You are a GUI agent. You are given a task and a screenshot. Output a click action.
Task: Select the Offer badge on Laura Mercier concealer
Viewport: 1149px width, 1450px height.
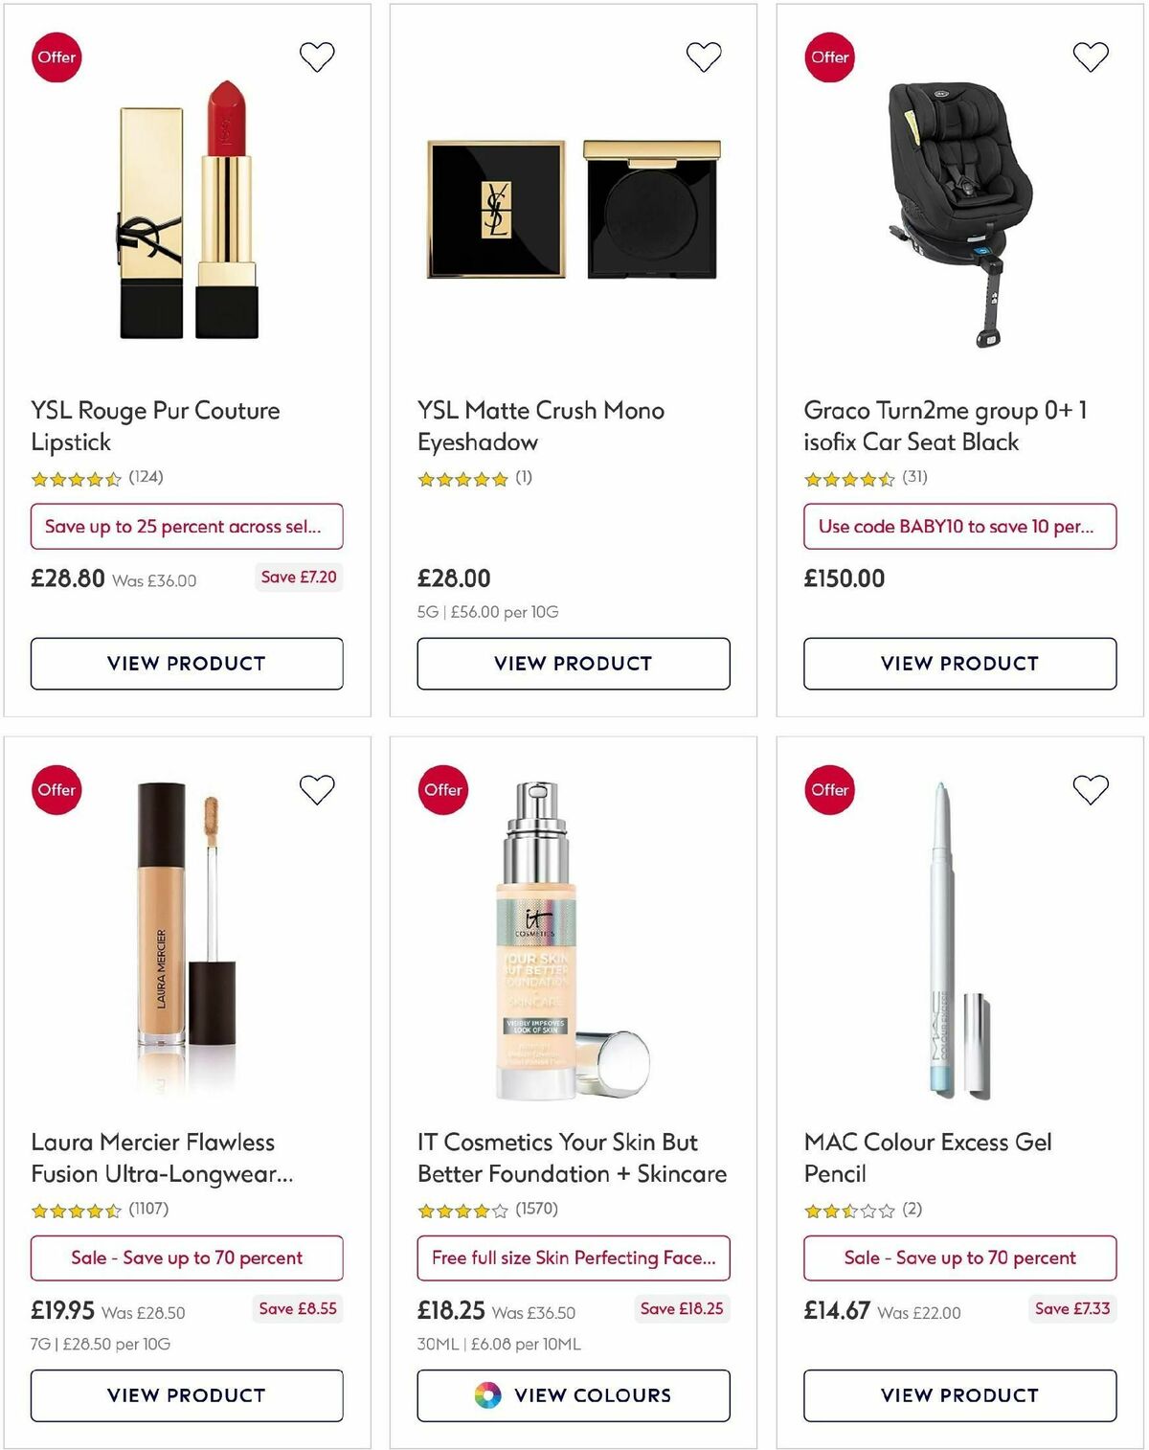pyautogui.click(x=56, y=789)
